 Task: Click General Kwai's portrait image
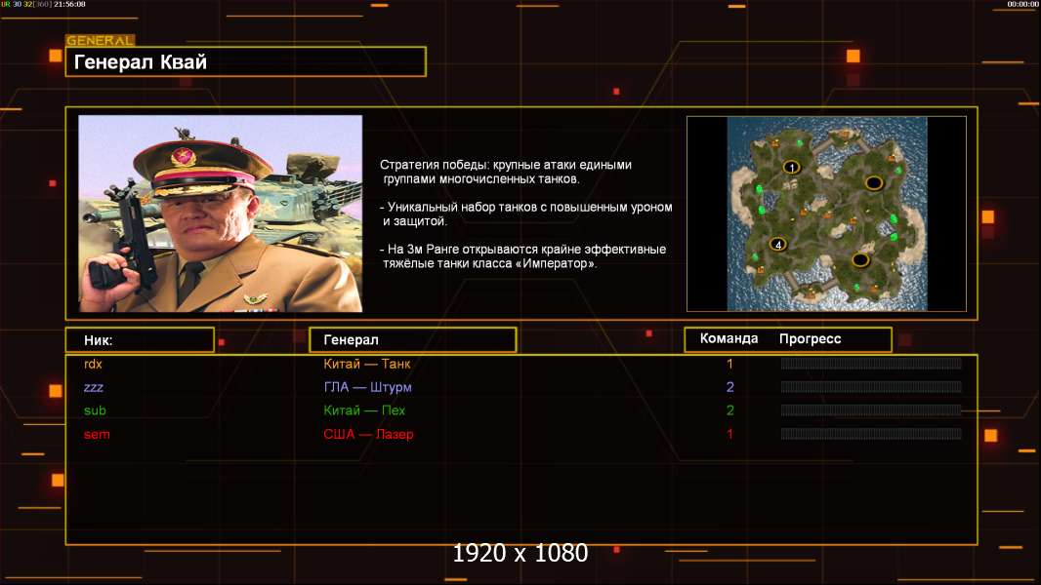point(221,214)
